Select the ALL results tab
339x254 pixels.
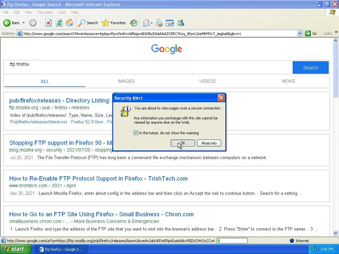click(45, 81)
